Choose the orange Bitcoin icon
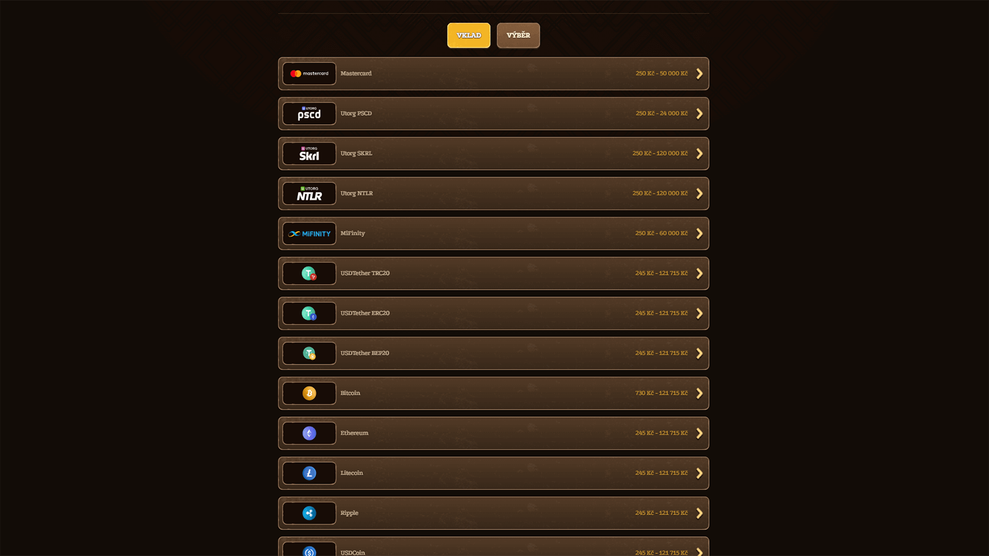Viewport: 989px width, 556px height. (309, 393)
